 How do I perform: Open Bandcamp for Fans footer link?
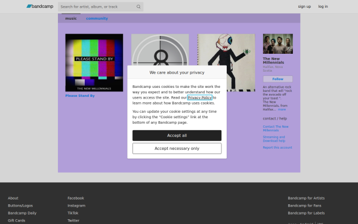click(x=304, y=205)
